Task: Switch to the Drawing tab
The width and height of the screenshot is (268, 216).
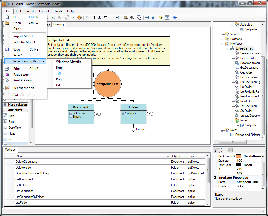Action: click(58, 24)
